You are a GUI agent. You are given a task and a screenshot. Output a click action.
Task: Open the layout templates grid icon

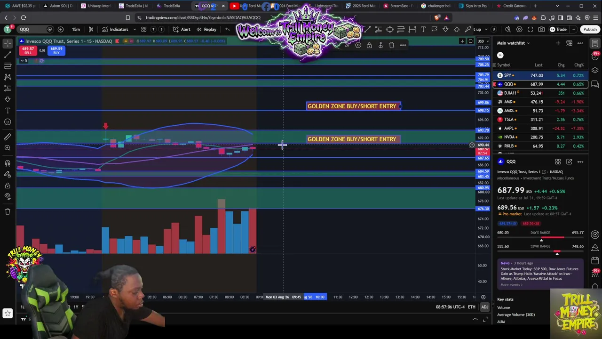pos(144,29)
